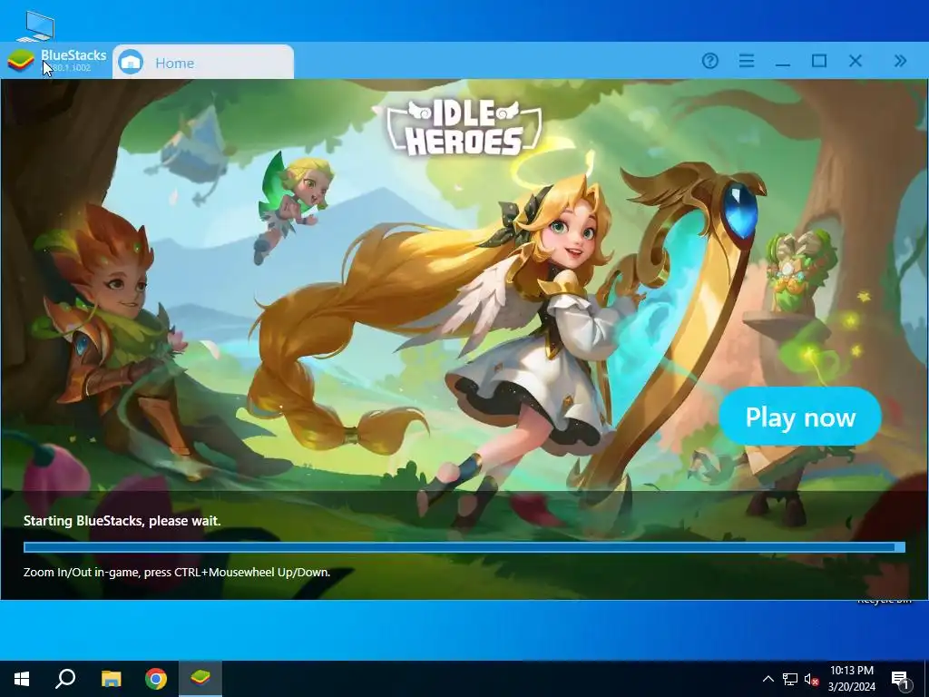
Task: Open the BlueStacks help question-mark icon
Action: 709,61
